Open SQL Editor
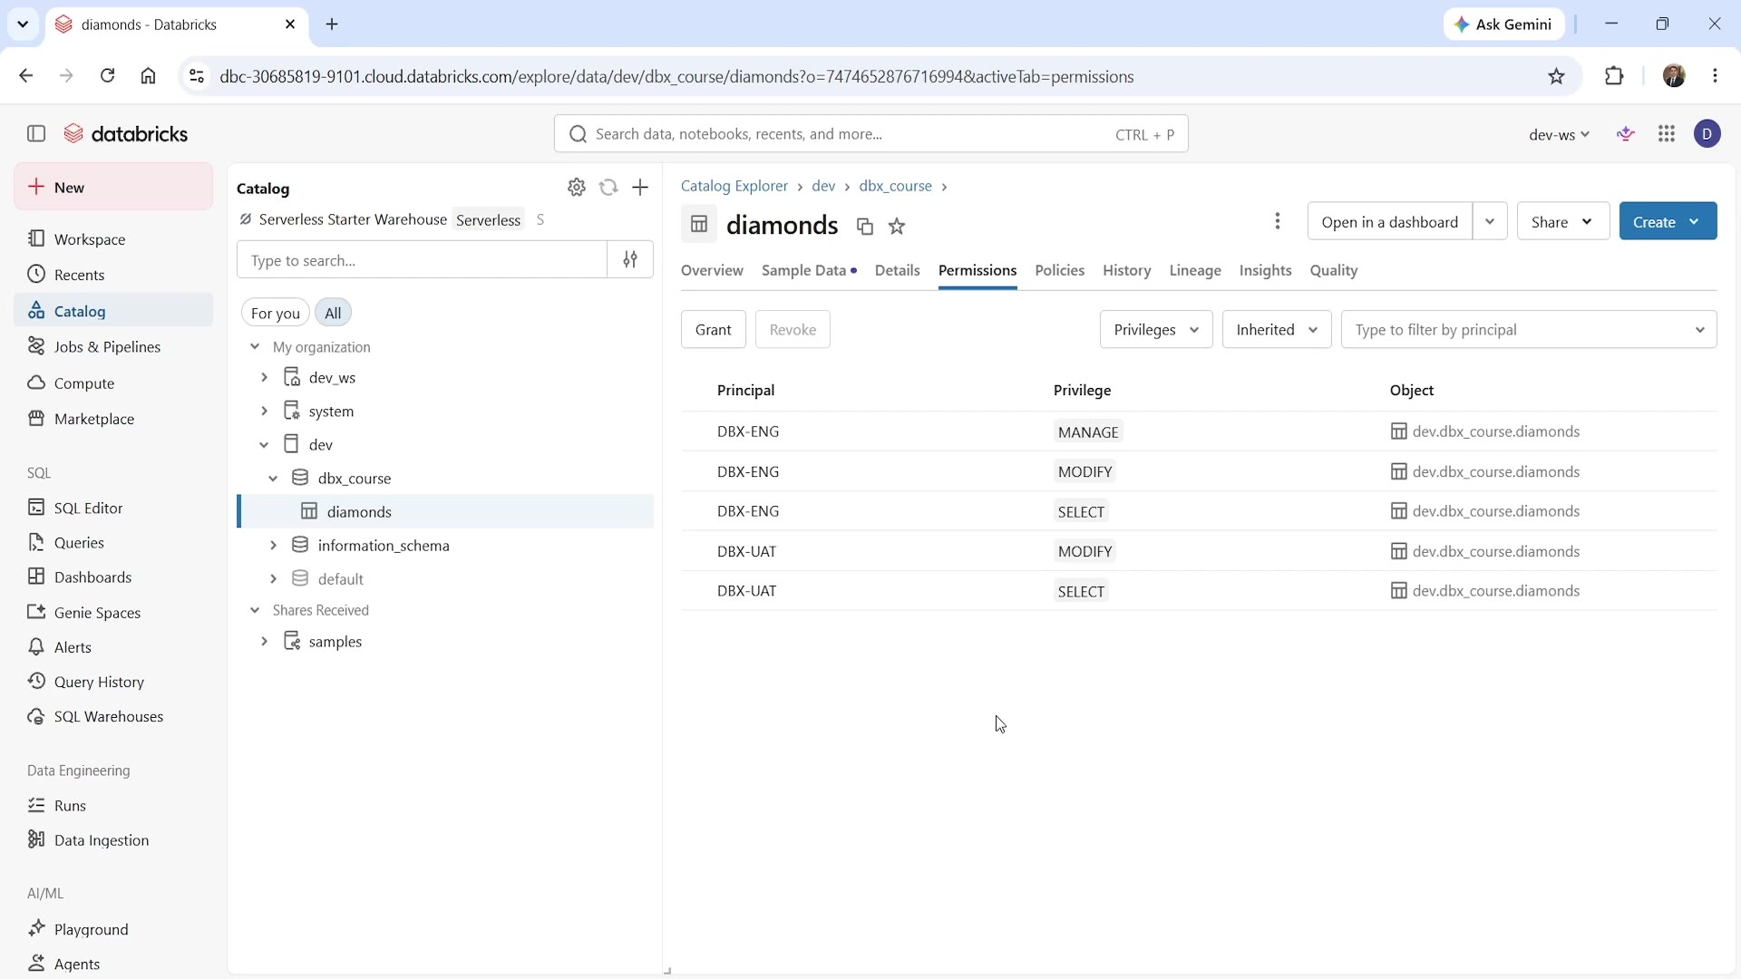 [x=113, y=508]
